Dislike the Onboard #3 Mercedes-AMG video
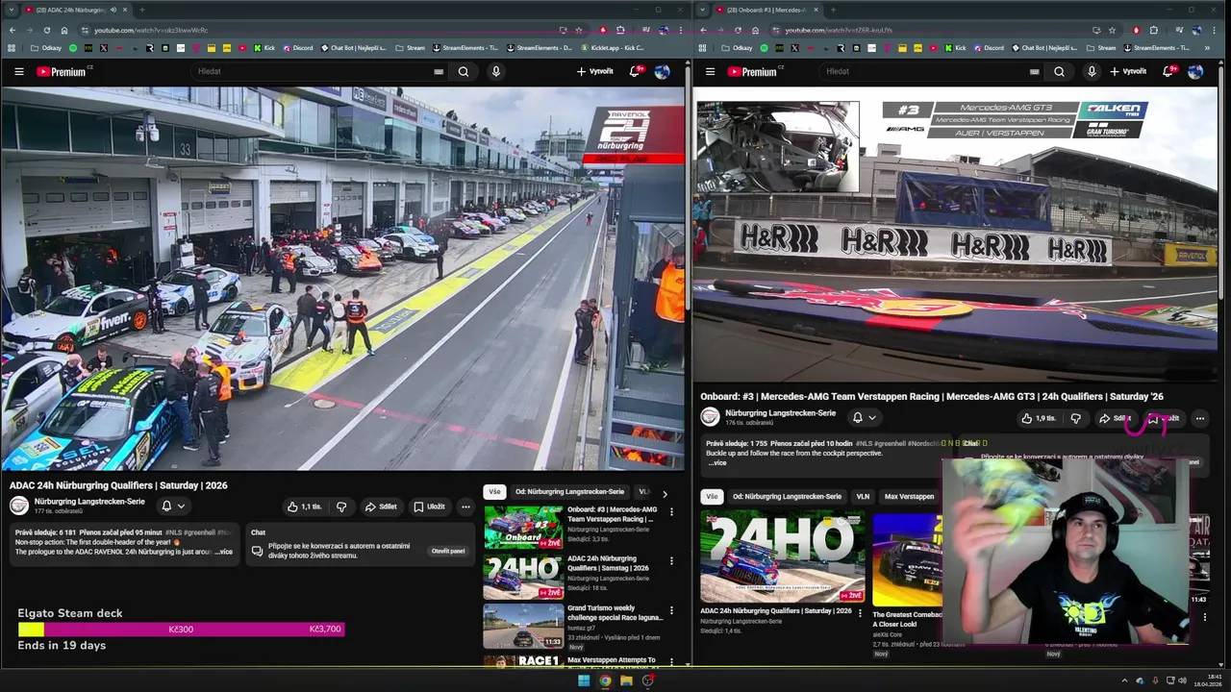Screen dimensions: 1231x692 1076,418
